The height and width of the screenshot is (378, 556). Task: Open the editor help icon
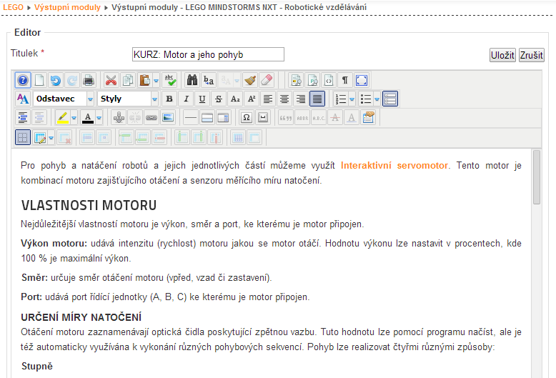[23, 80]
